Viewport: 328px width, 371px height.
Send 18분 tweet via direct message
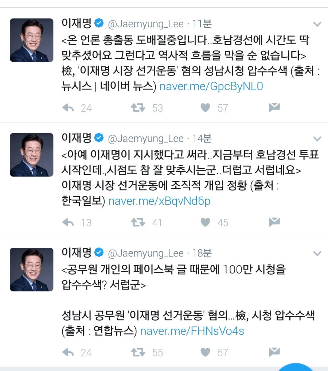point(274,352)
